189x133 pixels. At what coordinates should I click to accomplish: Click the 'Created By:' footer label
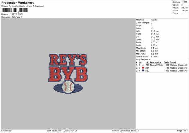pyautogui.click(x=7, y=131)
